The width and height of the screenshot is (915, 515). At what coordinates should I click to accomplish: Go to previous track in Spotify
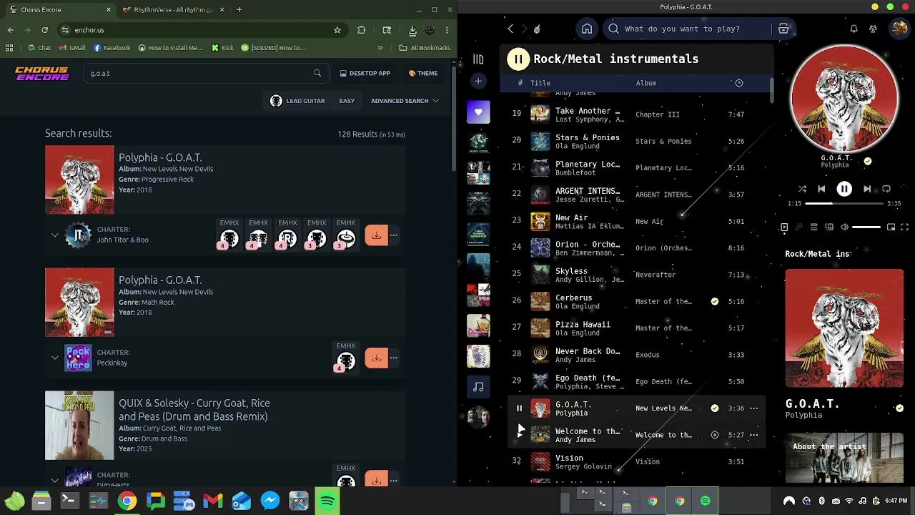point(821,189)
